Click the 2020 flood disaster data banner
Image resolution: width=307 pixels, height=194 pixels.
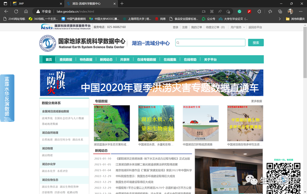[x=152, y=83]
